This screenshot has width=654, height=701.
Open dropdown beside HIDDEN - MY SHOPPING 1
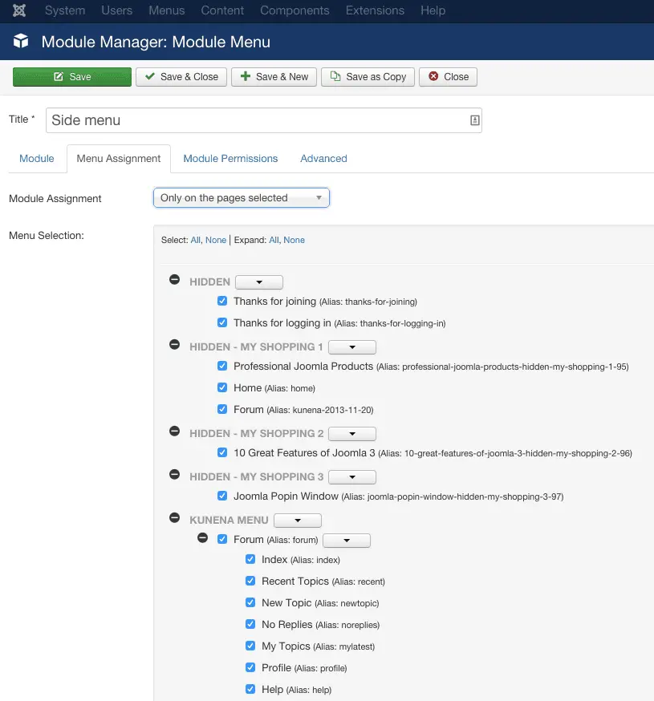coord(352,347)
